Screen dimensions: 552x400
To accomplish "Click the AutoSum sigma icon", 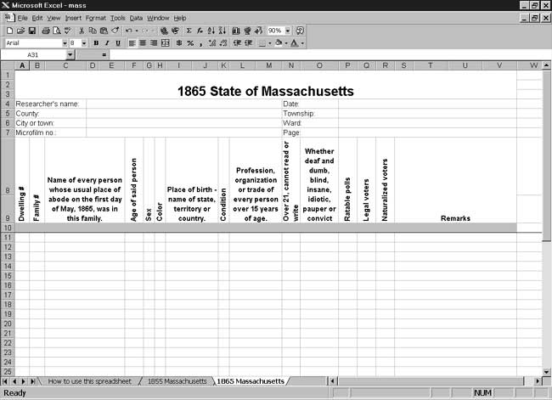I will tap(189, 31).
